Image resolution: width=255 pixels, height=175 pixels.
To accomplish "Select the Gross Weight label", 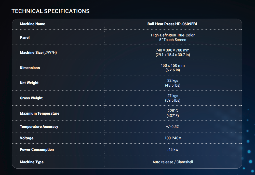I will click(x=31, y=98).
